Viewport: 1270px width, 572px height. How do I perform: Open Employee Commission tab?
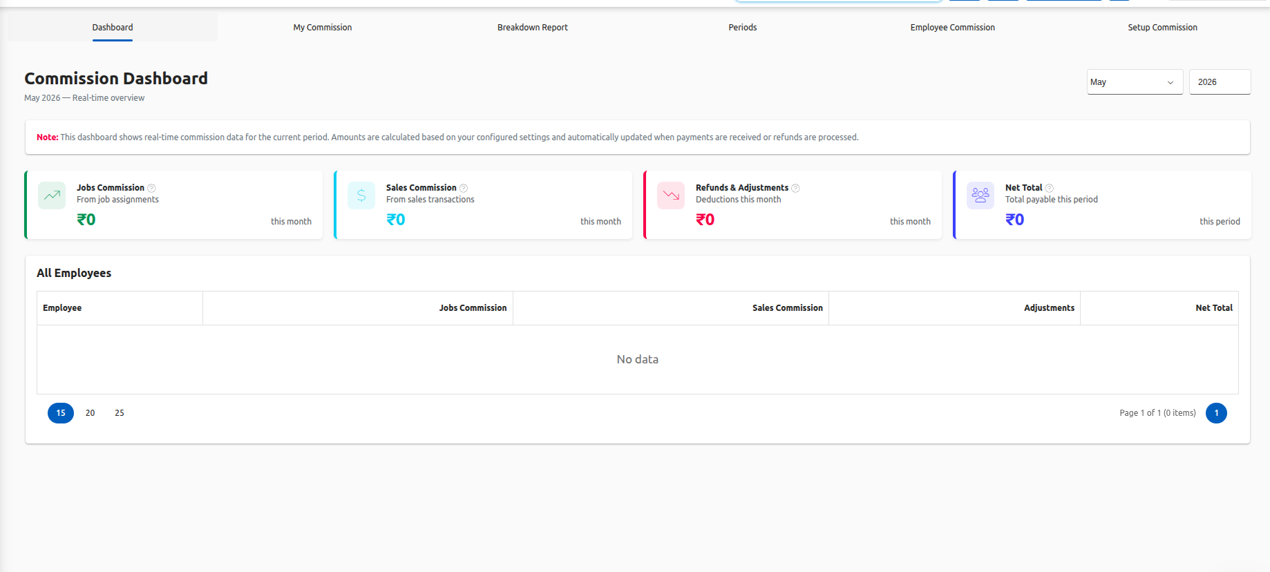coord(953,28)
